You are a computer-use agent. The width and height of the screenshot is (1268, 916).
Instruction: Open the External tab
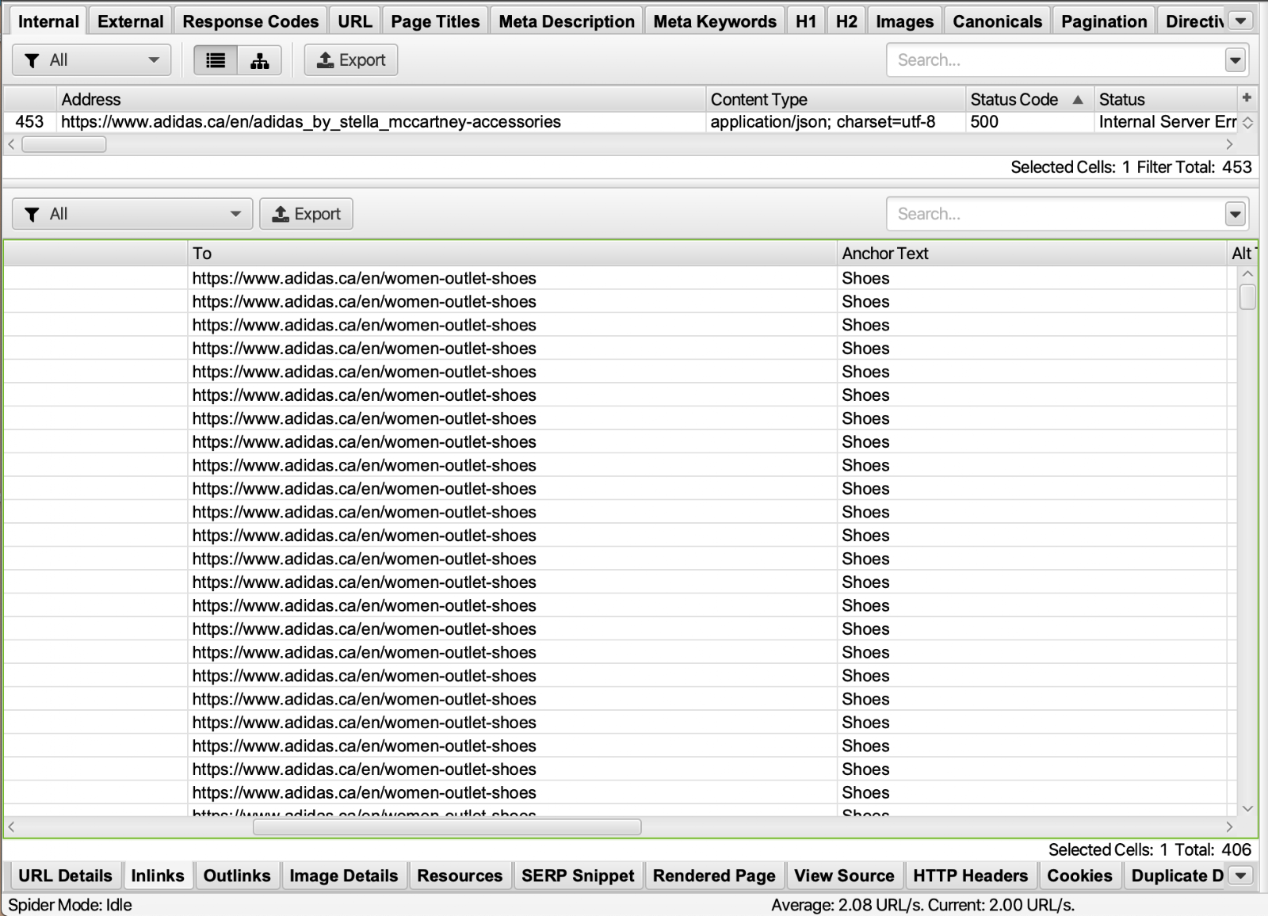[x=131, y=21]
